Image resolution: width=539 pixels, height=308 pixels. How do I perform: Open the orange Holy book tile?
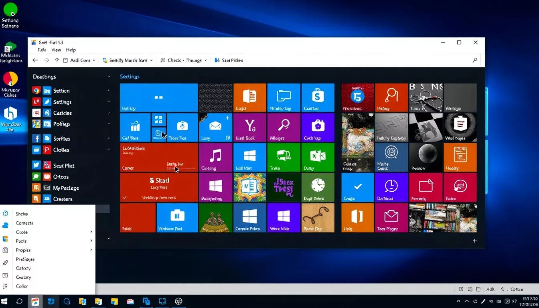point(358,218)
